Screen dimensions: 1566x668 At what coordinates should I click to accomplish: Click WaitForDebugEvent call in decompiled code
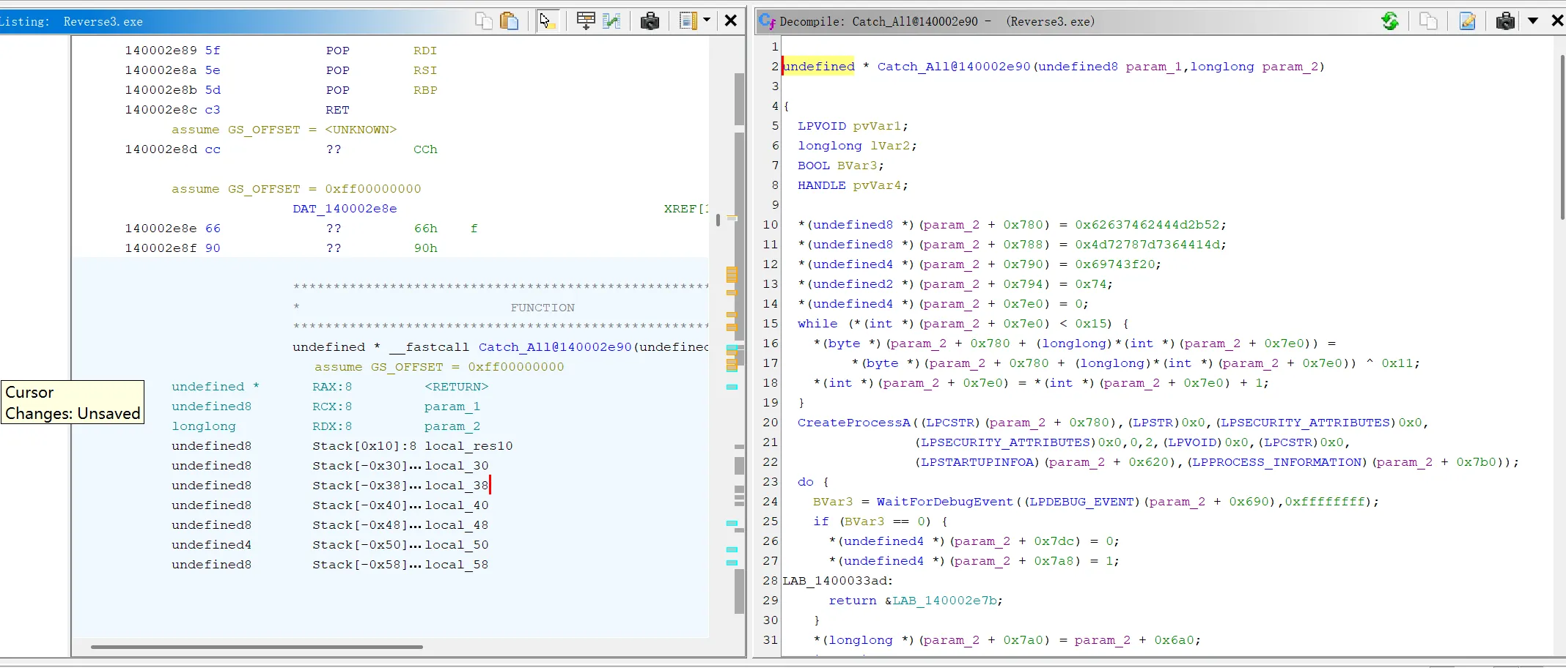pyautogui.click(x=944, y=502)
